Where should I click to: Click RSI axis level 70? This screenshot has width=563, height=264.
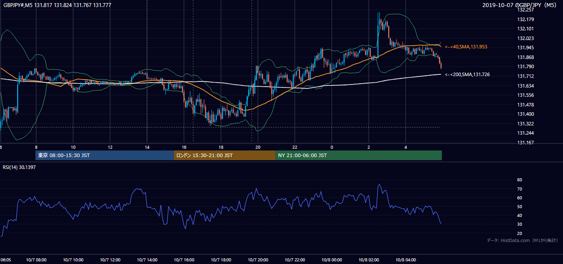[519, 189]
